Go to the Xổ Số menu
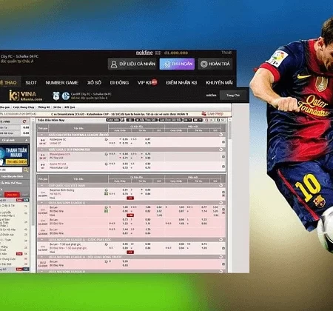 pyautogui.click(x=94, y=83)
